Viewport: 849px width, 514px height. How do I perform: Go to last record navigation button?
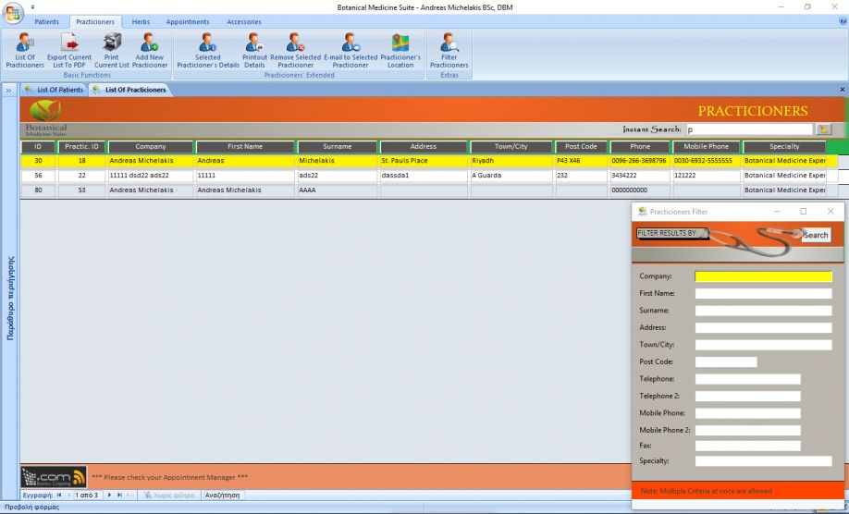coord(119,496)
